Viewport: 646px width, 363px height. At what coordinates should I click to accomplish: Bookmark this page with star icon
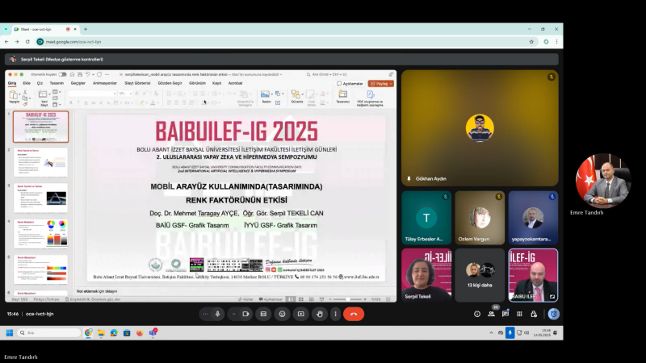click(x=531, y=42)
